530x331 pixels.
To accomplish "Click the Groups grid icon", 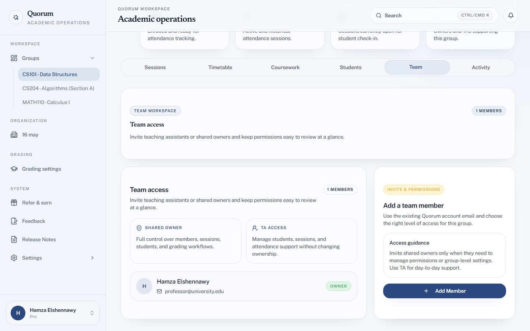I will 14,58.
